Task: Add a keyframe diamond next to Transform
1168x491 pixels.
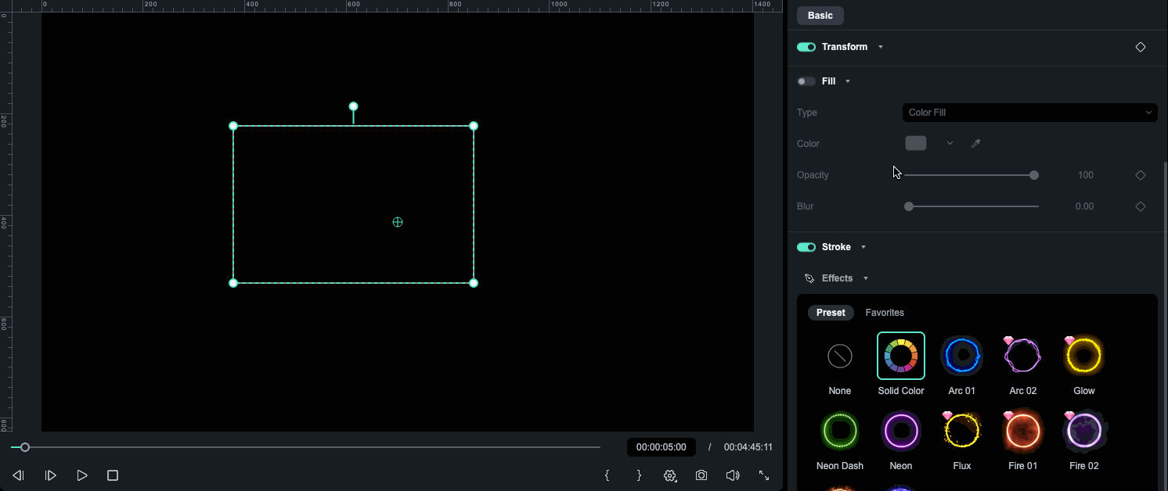Action: (x=1141, y=47)
